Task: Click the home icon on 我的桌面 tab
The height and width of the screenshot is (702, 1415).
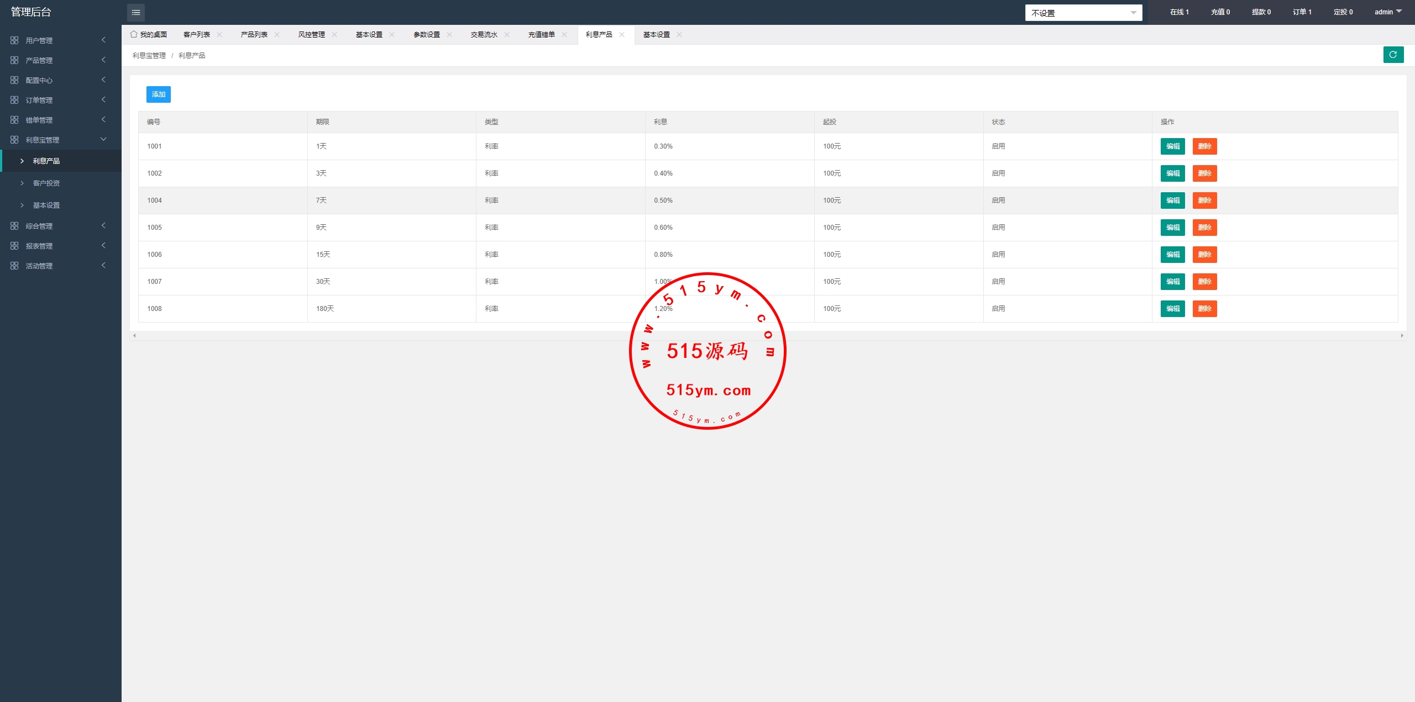Action: [x=134, y=34]
